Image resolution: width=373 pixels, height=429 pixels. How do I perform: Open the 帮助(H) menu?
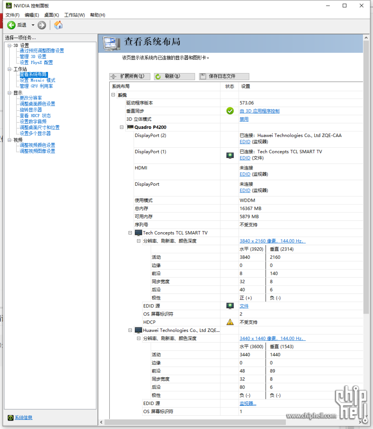tap(97, 15)
